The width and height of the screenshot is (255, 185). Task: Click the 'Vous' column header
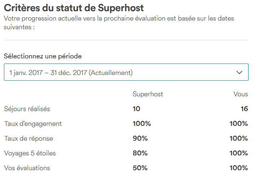pyautogui.click(x=241, y=94)
